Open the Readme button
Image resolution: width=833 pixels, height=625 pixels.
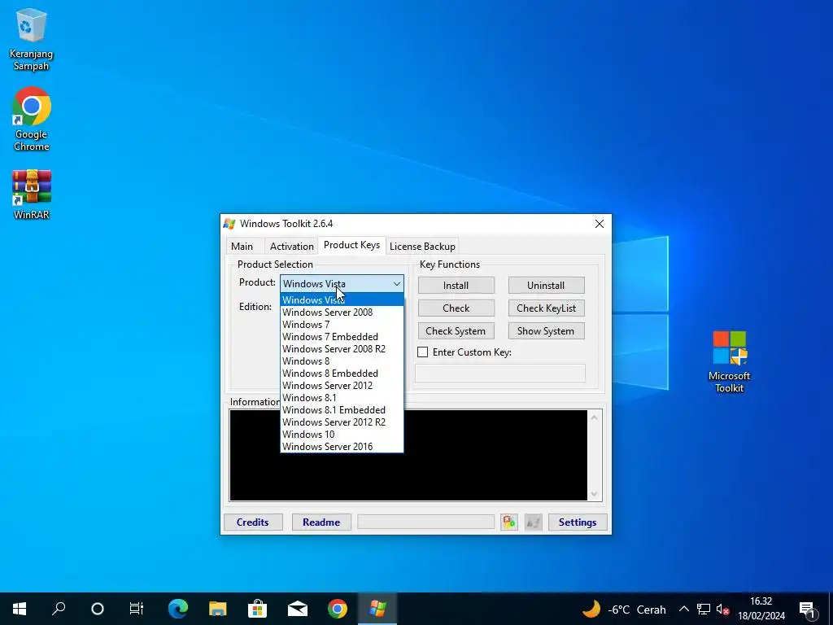[321, 522]
